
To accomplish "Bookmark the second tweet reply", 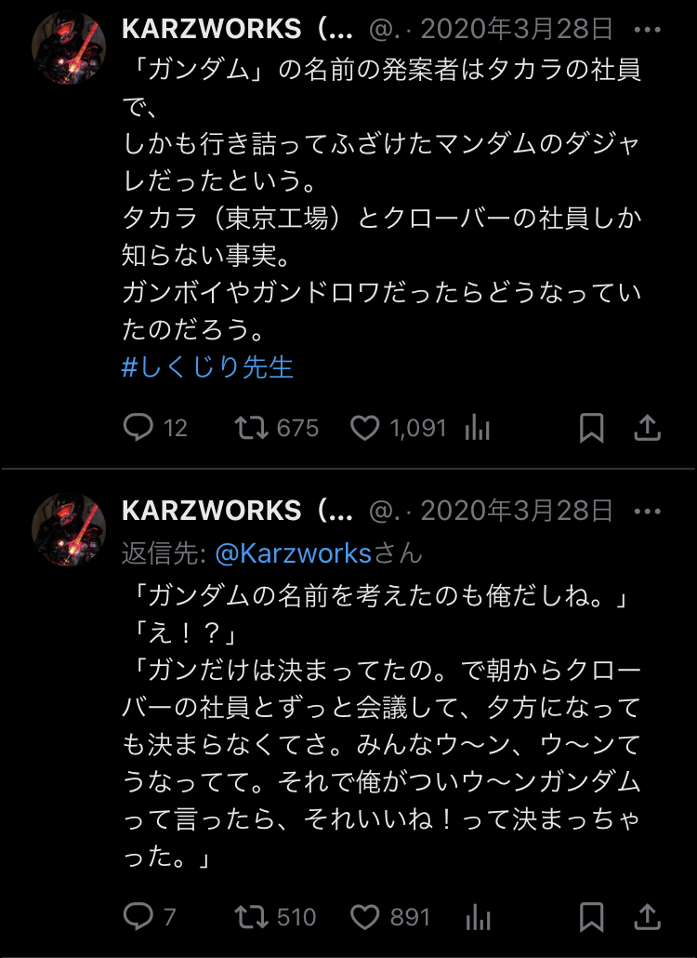I will (591, 916).
